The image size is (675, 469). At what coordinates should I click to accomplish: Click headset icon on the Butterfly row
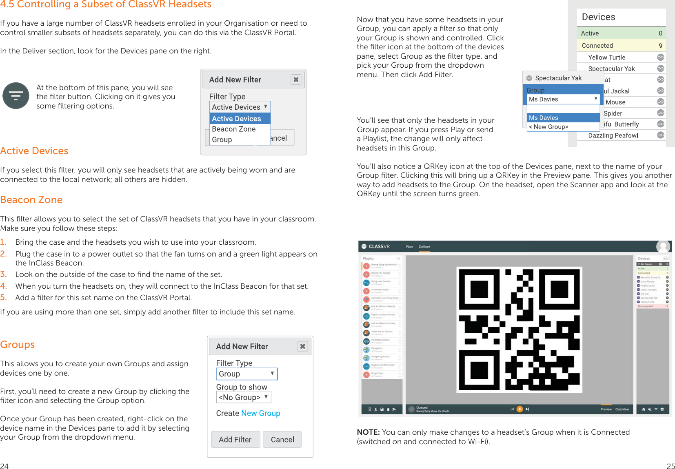tap(661, 124)
